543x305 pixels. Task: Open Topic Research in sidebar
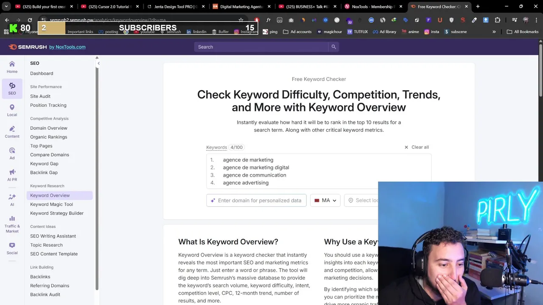pyautogui.click(x=46, y=245)
